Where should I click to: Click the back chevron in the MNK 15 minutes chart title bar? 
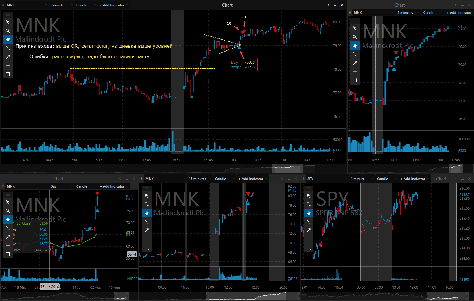[282, 179]
